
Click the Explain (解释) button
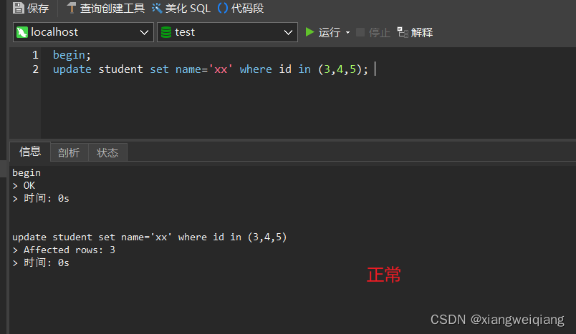pyautogui.click(x=415, y=33)
